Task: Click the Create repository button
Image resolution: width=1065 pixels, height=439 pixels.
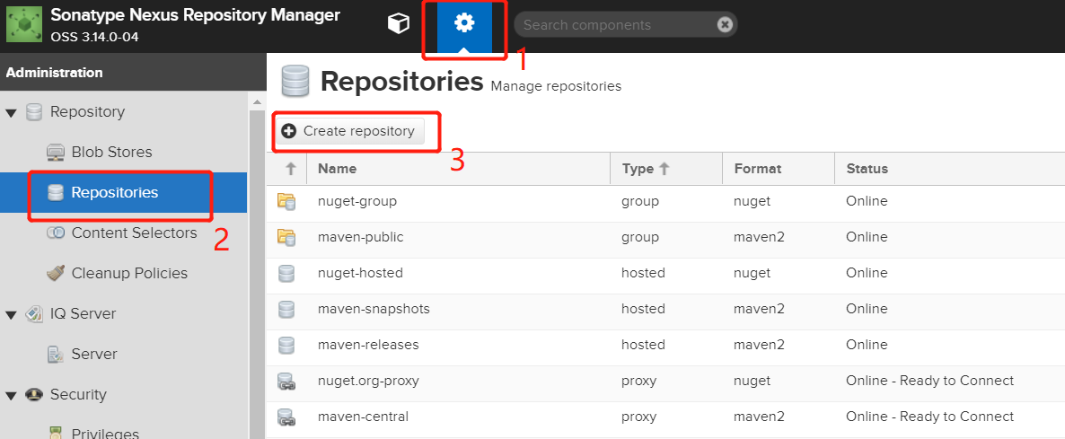Action: [x=349, y=131]
